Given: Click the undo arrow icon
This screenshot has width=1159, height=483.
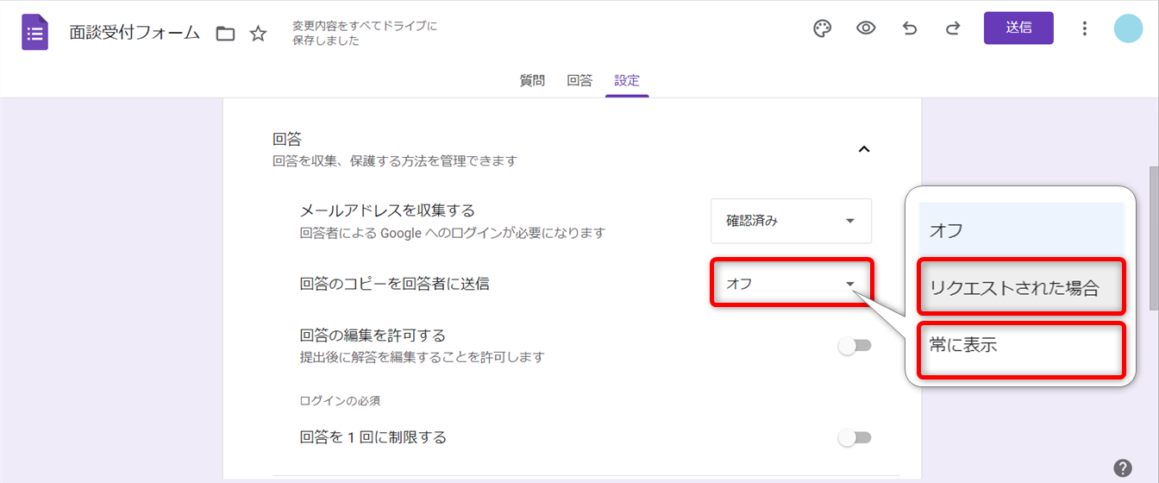Looking at the screenshot, I should click(909, 28).
